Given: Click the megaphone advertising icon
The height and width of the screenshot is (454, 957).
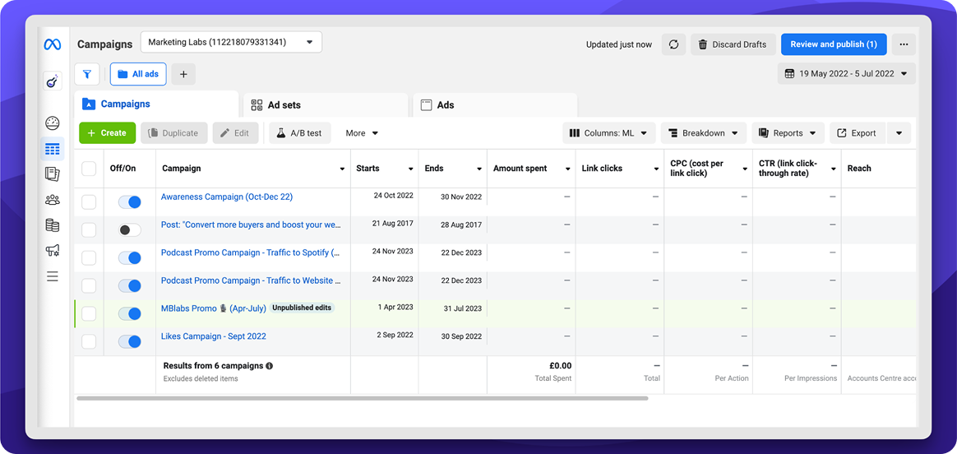Looking at the screenshot, I should (53, 251).
